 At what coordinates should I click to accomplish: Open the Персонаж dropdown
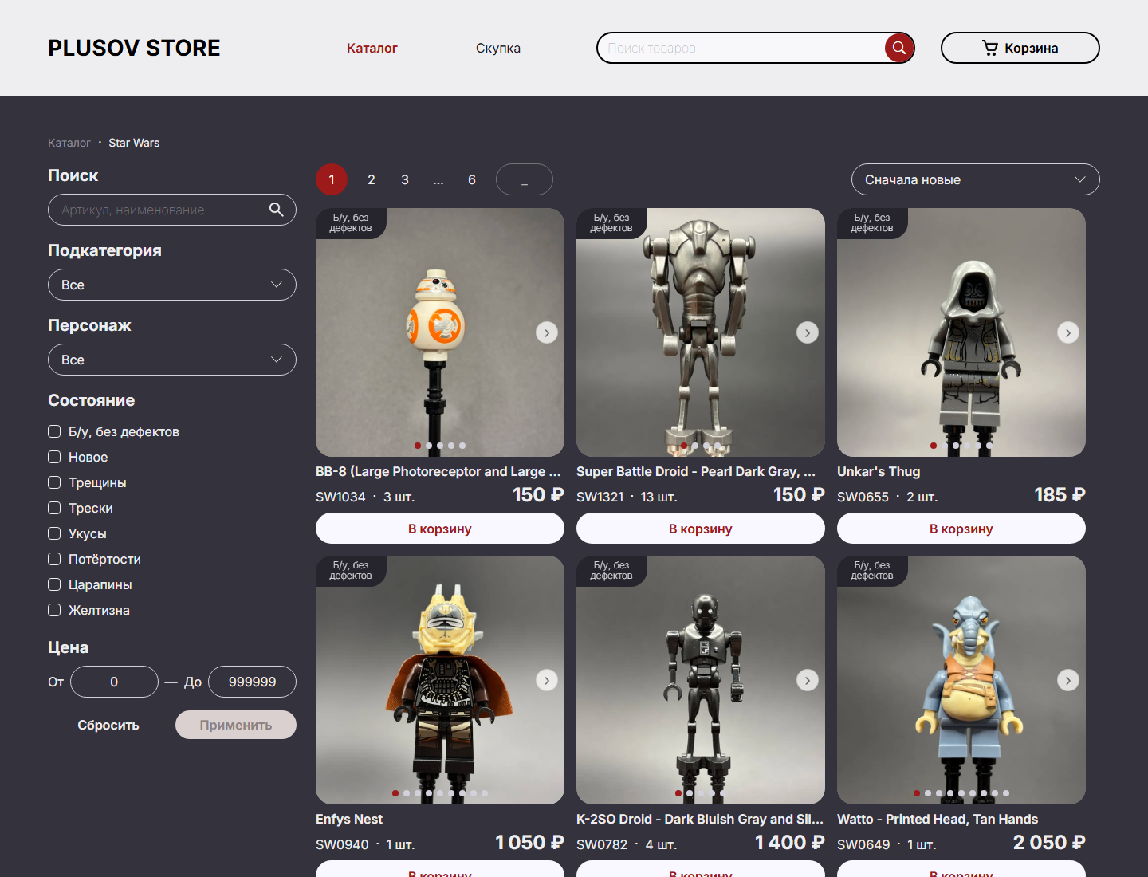point(172,360)
